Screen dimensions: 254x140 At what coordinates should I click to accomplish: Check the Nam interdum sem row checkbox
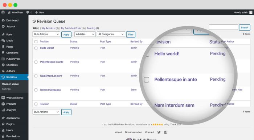coord(36,76)
